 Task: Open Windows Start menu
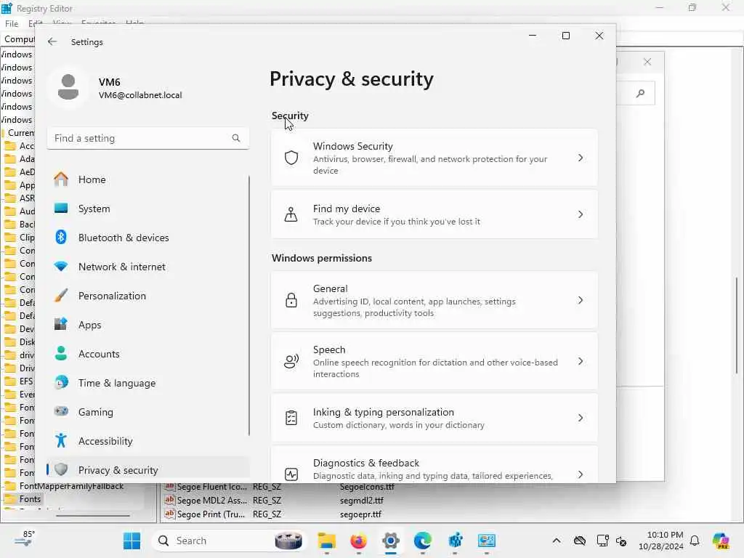(132, 541)
